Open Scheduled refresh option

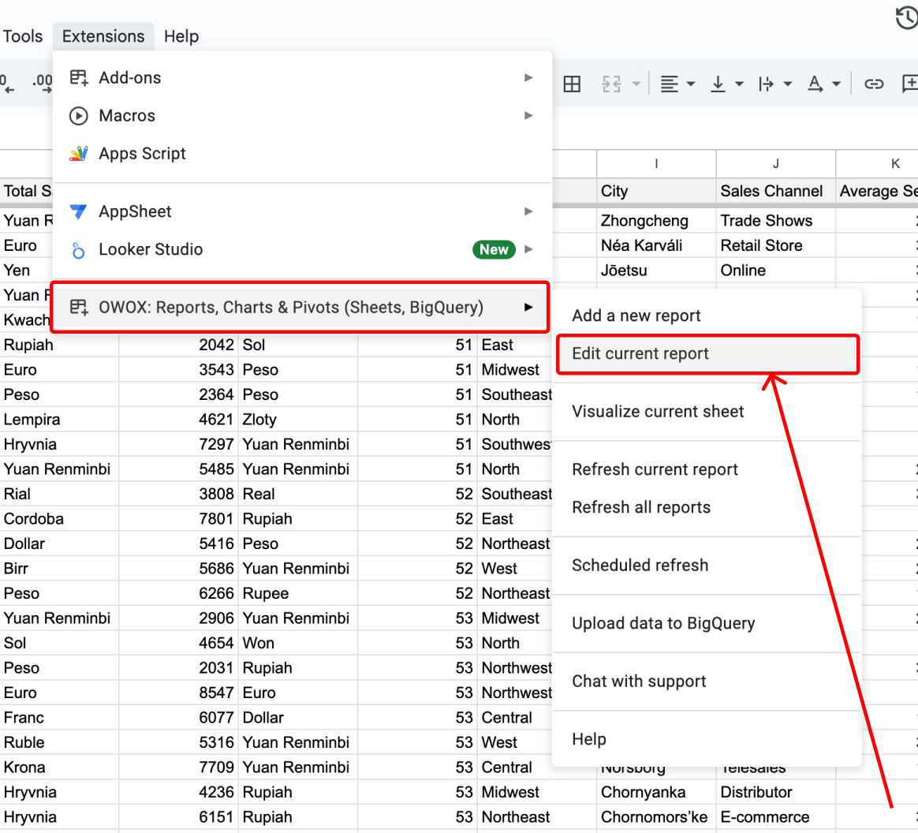click(707, 566)
